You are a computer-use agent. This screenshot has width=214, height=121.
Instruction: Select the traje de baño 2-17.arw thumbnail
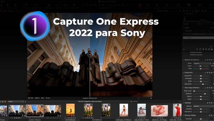coord(142,110)
